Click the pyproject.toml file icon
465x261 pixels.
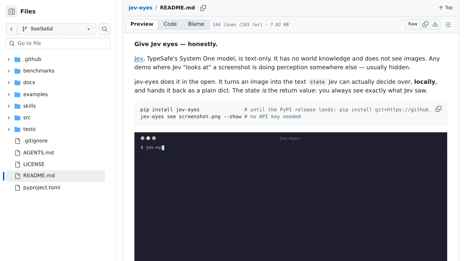(17, 187)
